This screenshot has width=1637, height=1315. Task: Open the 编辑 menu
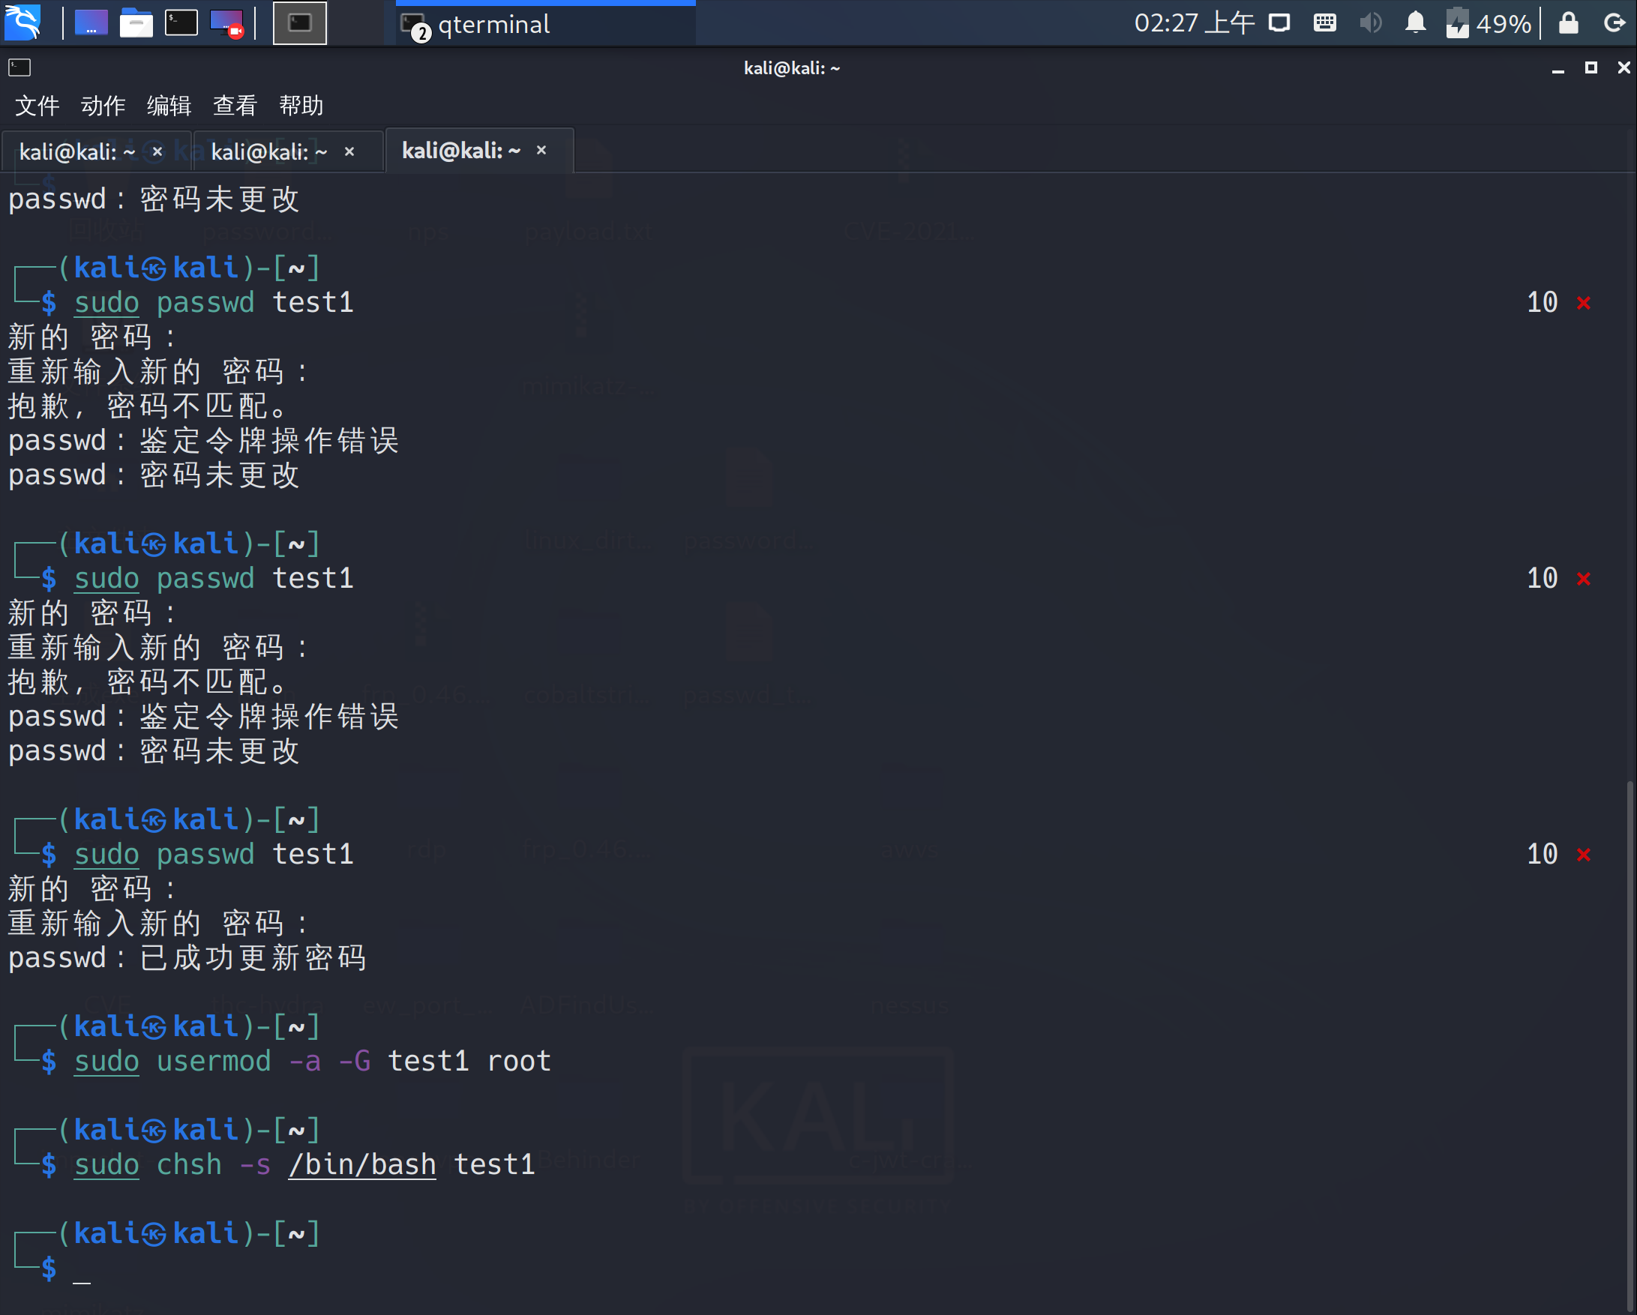(169, 106)
